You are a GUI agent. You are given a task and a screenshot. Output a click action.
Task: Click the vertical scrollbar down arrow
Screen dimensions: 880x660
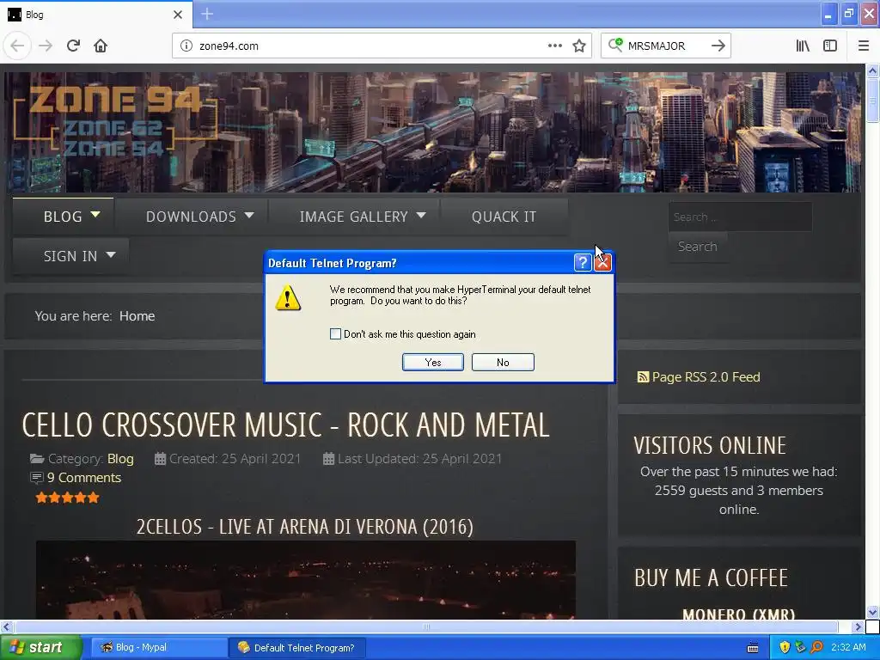(x=872, y=612)
